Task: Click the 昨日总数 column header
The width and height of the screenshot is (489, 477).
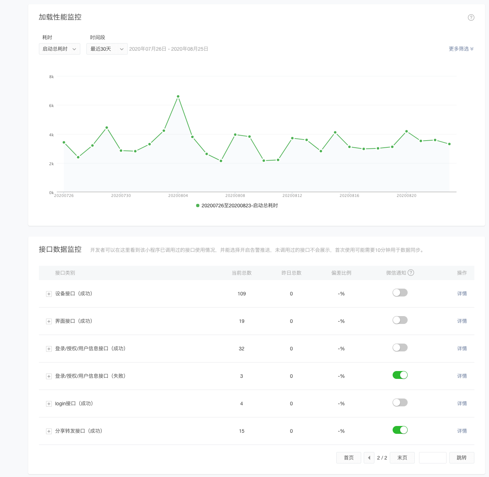Action: [292, 273]
